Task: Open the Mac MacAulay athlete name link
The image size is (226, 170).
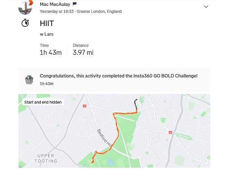Action: (55, 4)
